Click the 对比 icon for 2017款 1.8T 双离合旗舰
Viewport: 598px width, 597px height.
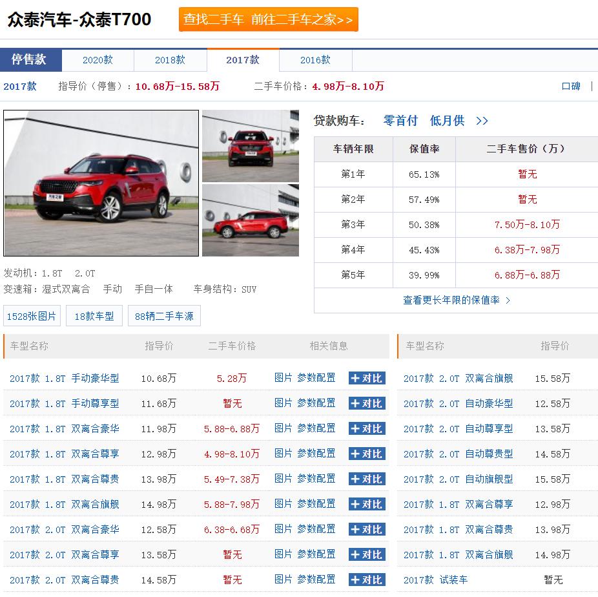tap(366, 504)
